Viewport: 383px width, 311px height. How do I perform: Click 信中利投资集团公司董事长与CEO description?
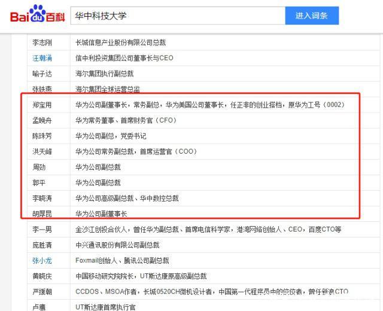pyautogui.click(x=124, y=58)
